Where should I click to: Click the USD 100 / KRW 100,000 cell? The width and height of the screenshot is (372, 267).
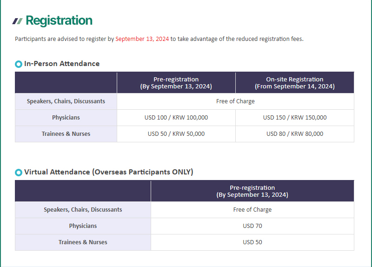(176, 118)
